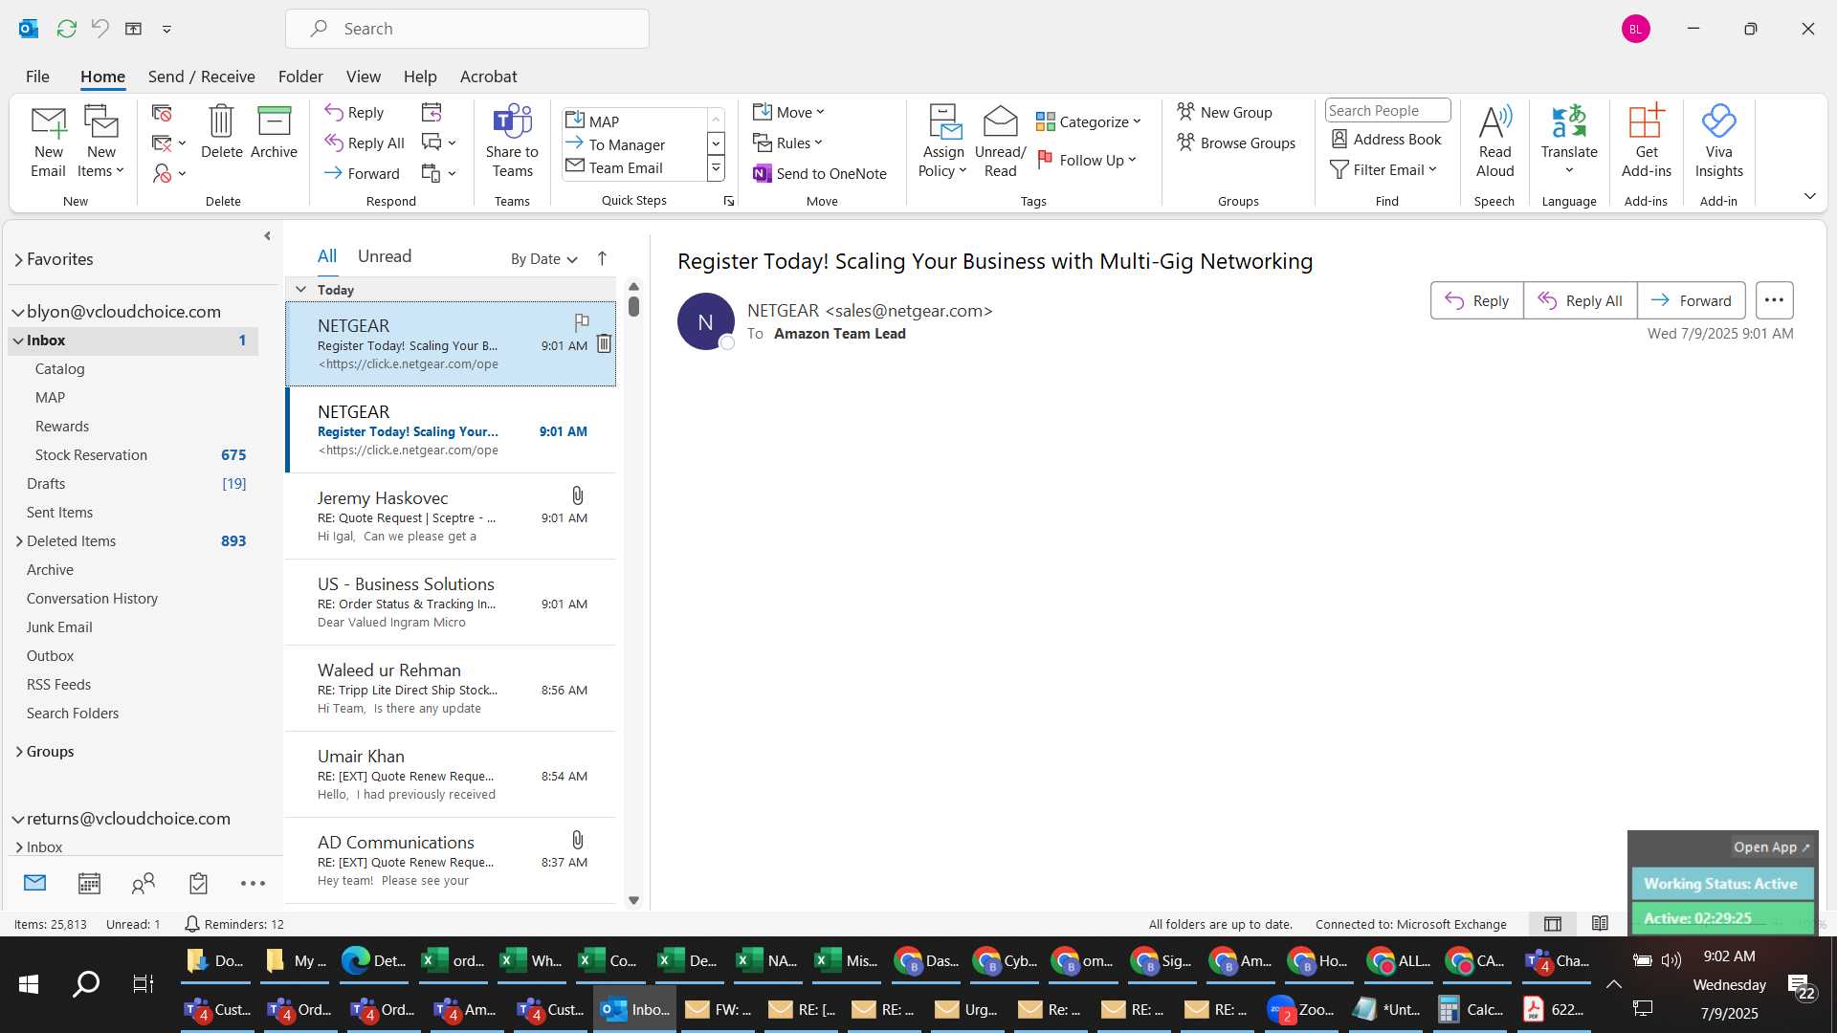Open Waleed ur Rehman email

click(450, 689)
